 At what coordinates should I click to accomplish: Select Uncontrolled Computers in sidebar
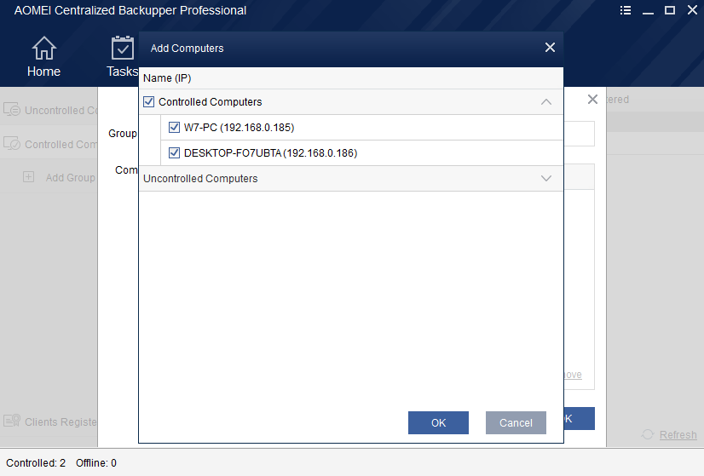point(49,110)
